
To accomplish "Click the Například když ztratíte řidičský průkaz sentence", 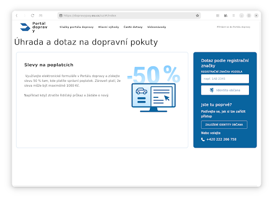I will point(66,95).
